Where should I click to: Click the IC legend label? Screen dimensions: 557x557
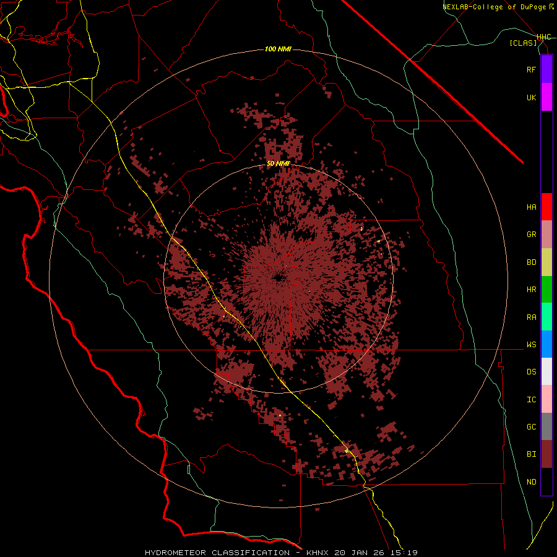coord(531,400)
